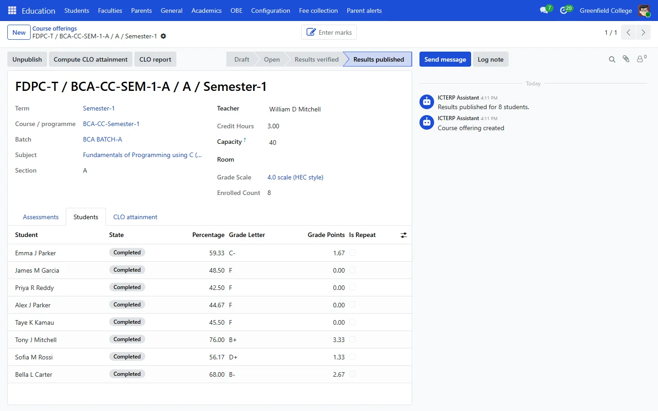
Task: Open the conversations chat icon with badge 7
Action: click(544, 11)
